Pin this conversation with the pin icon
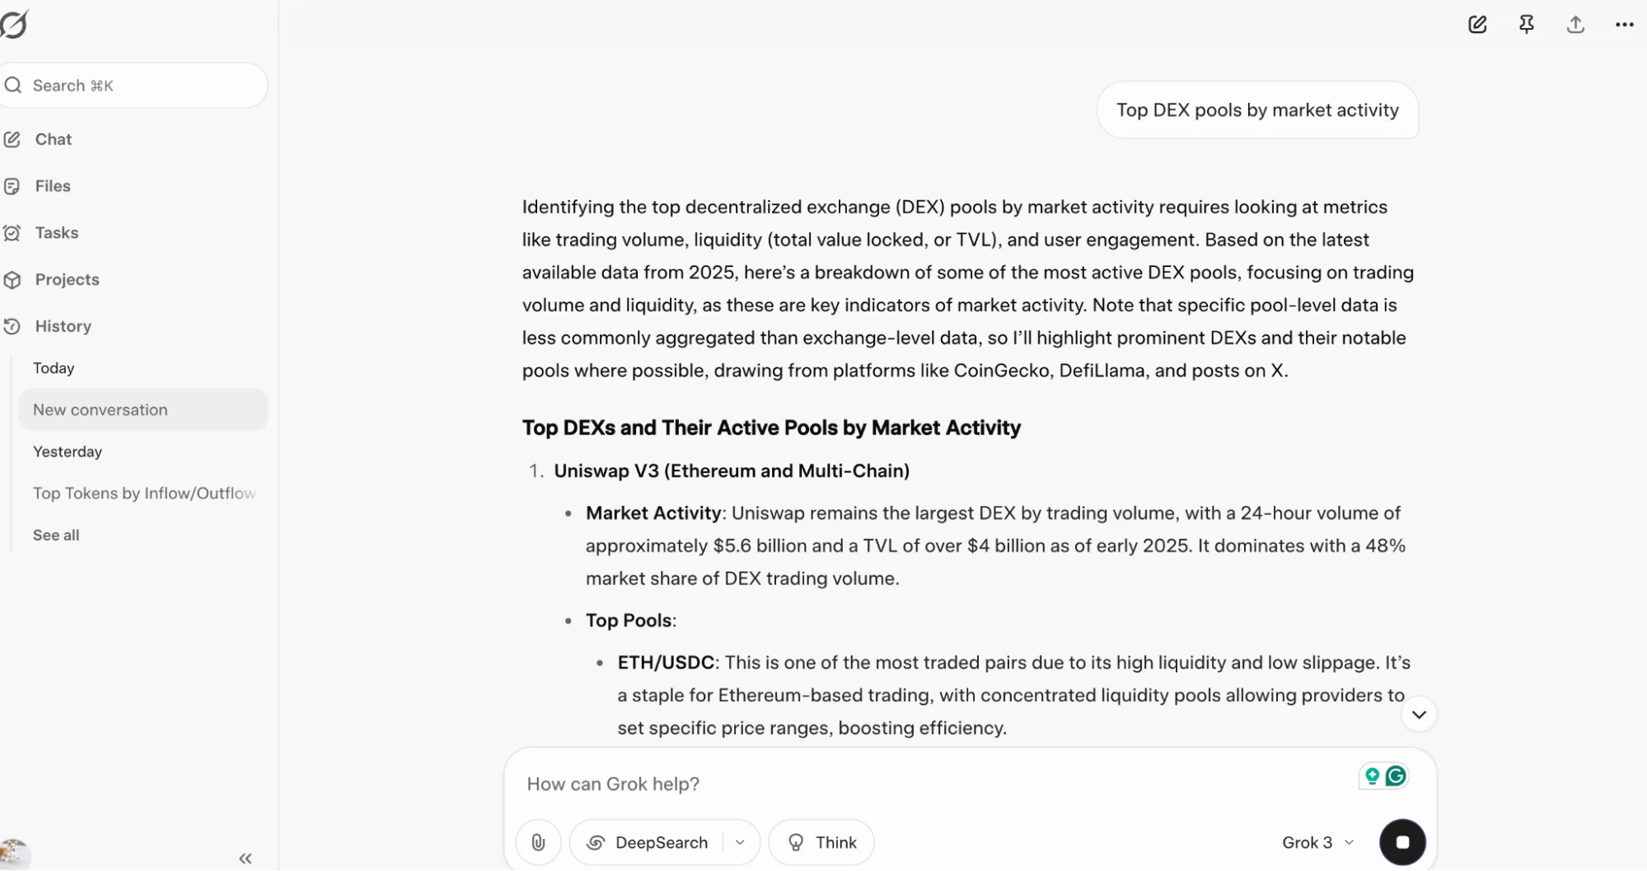The image size is (1647, 871). (1526, 25)
